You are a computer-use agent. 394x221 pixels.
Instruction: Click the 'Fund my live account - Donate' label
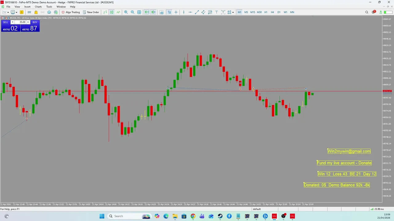(x=344, y=163)
